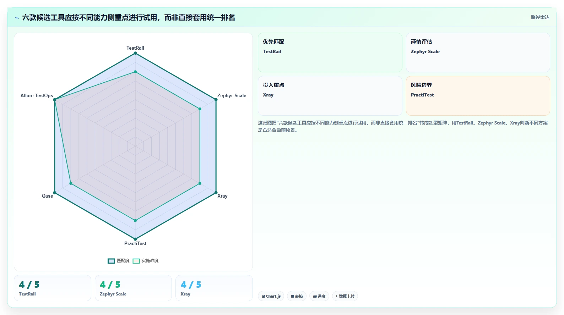Click the outer PractiTest data point

(x=135, y=239)
